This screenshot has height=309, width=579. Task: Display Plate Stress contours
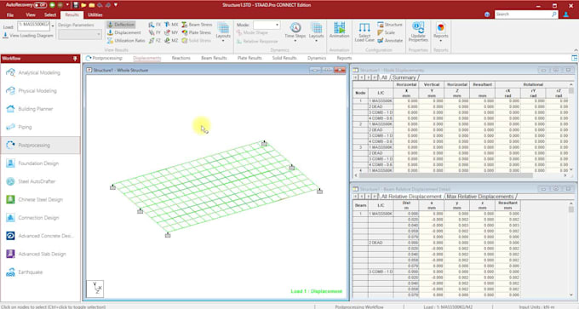196,32
